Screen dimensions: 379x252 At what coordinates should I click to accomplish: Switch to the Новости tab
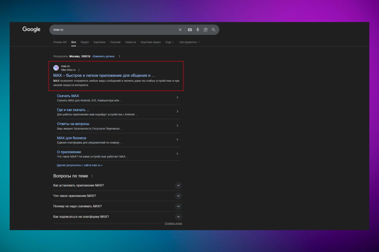pos(130,42)
